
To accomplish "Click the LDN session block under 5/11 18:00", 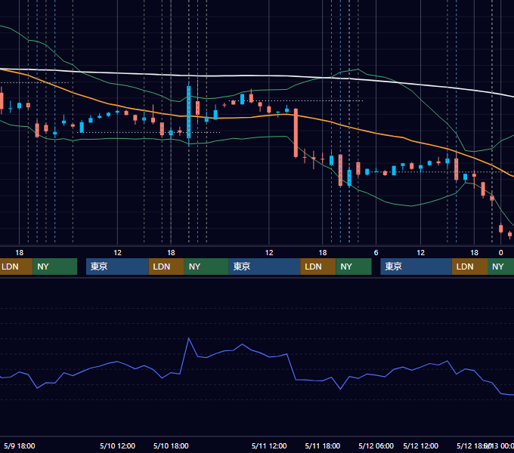I will (318, 267).
